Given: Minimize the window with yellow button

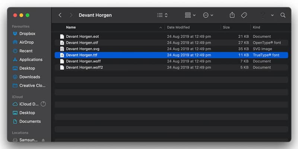Looking at the screenshot, I should pos(22,15).
